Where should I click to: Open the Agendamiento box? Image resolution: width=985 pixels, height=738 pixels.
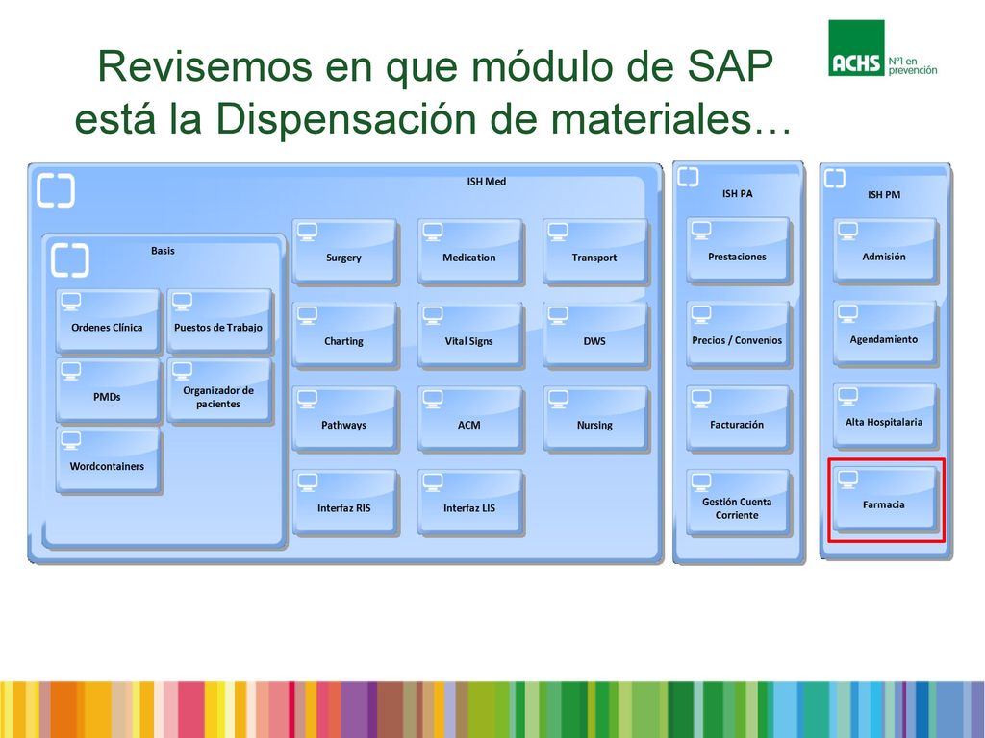click(885, 333)
